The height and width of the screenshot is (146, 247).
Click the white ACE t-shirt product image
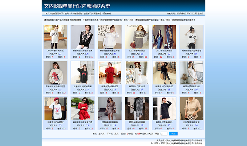coord(191,37)
